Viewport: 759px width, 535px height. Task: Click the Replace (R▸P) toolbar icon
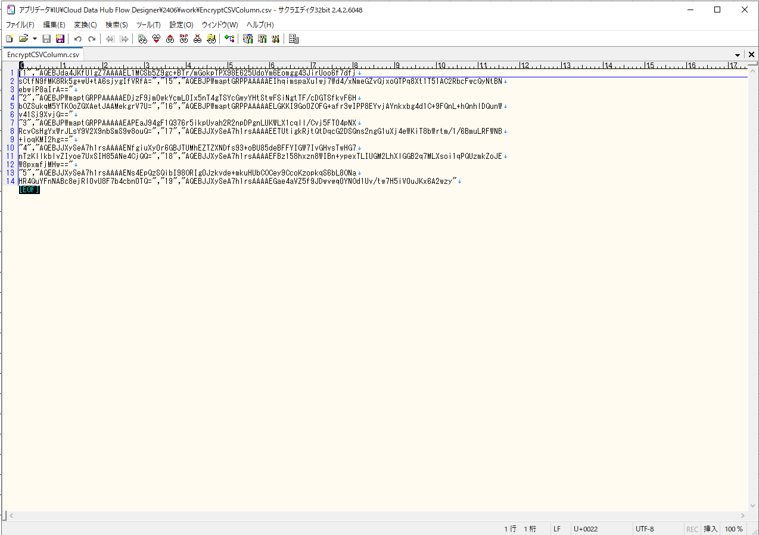coord(183,39)
